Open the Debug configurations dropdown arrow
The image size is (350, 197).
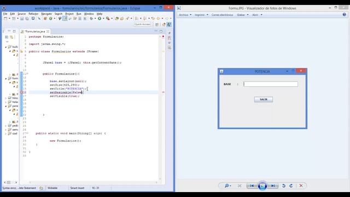click(95, 19)
